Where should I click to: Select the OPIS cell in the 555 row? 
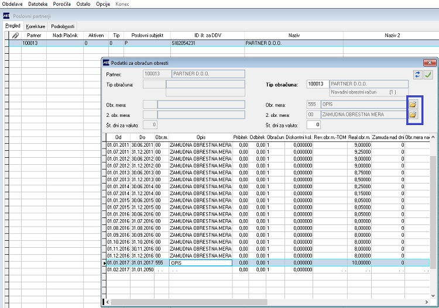200,263
